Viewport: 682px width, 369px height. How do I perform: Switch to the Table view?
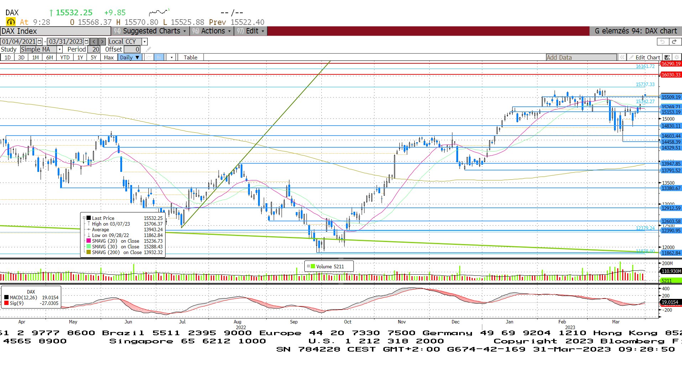pos(190,57)
